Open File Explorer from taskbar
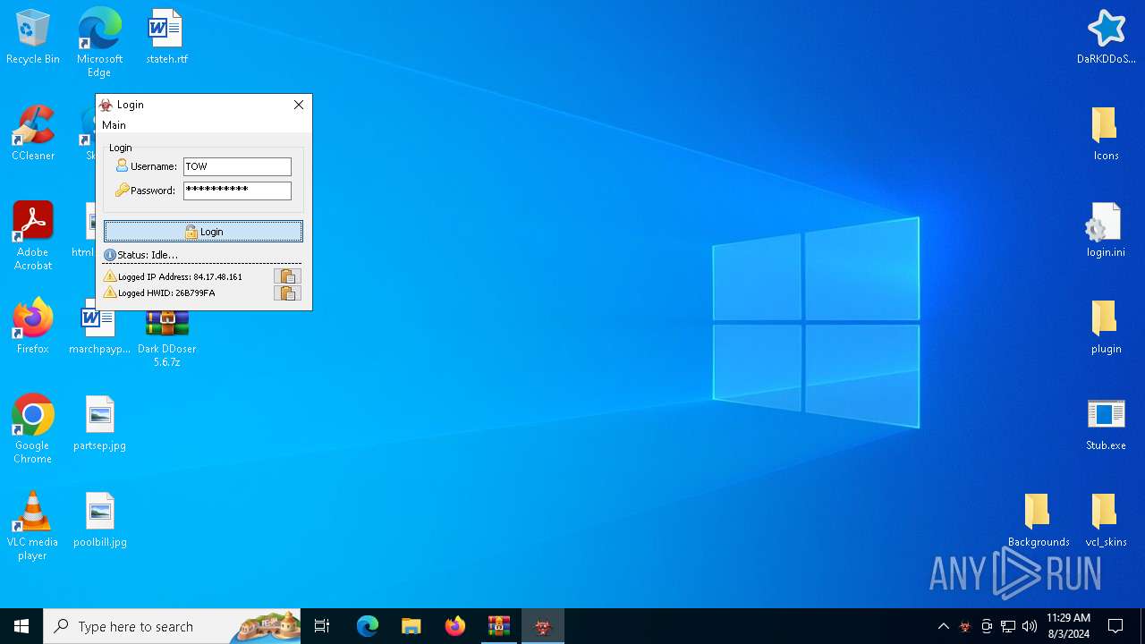The image size is (1145, 644). tap(411, 626)
